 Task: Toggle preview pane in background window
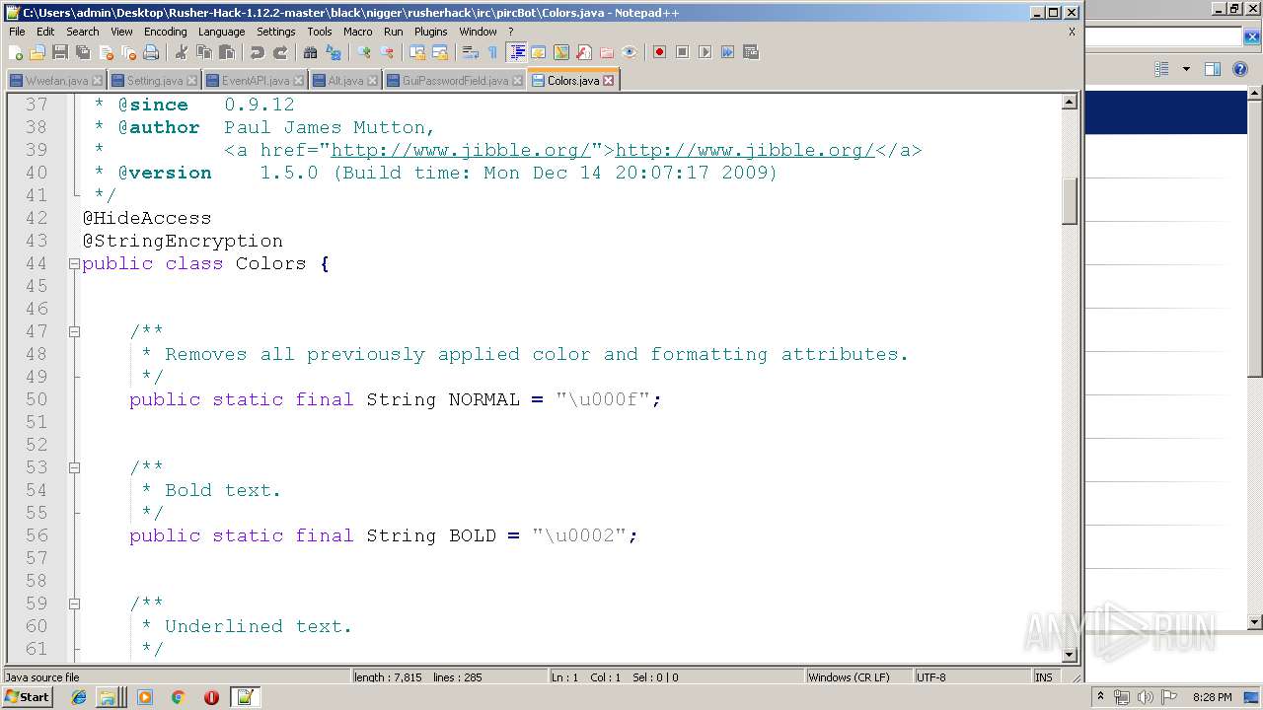click(1213, 69)
